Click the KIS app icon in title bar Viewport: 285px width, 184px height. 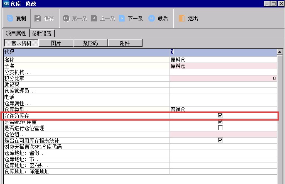click(x=5, y=4)
